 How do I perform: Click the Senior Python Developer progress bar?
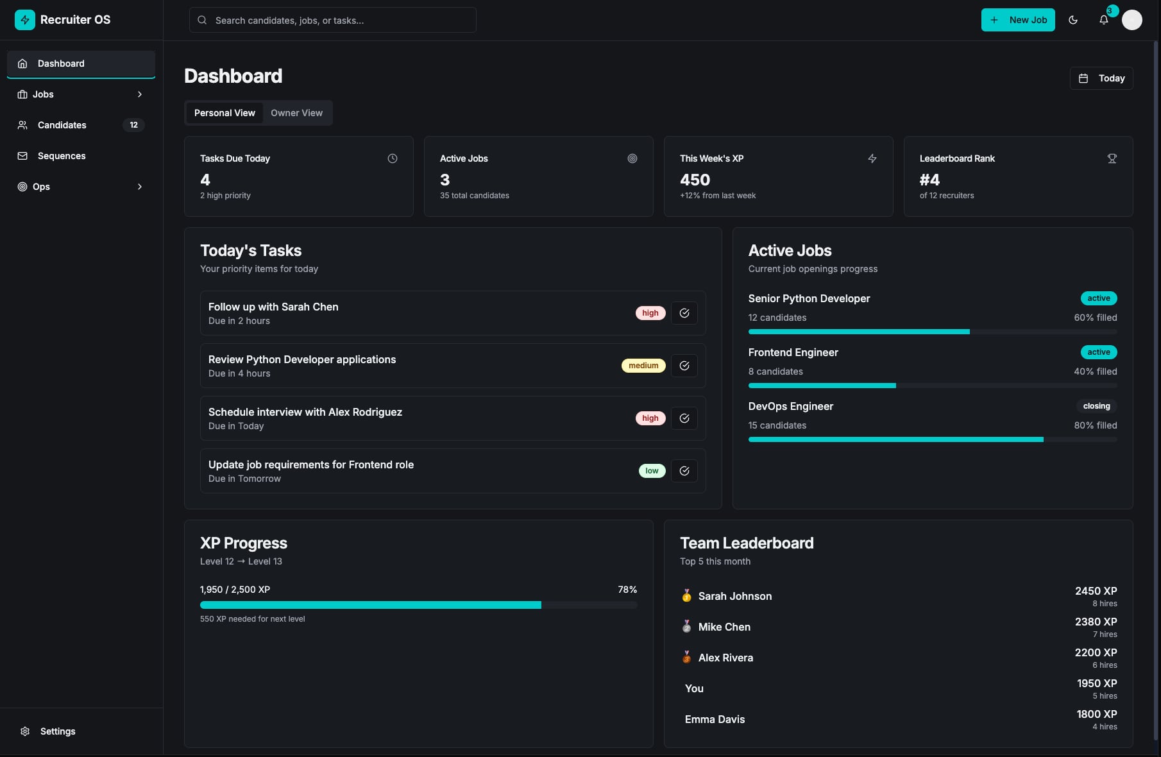(x=932, y=332)
